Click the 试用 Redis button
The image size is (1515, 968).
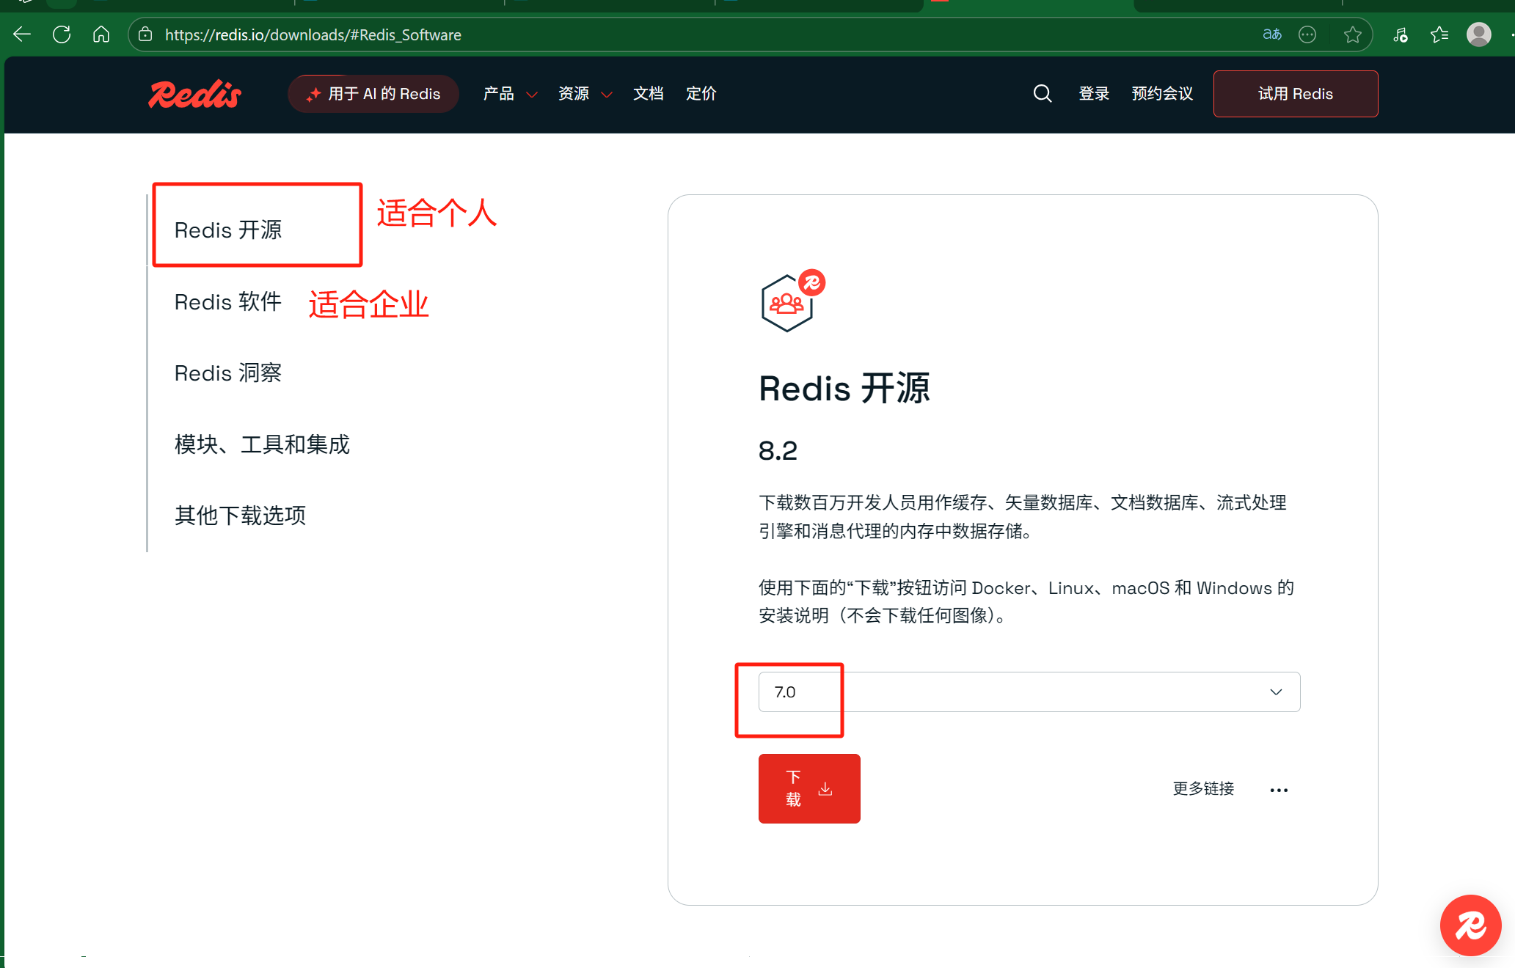tap(1295, 94)
